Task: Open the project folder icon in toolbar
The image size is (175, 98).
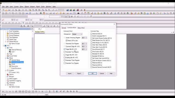Action: pyautogui.click(x=6, y=10)
